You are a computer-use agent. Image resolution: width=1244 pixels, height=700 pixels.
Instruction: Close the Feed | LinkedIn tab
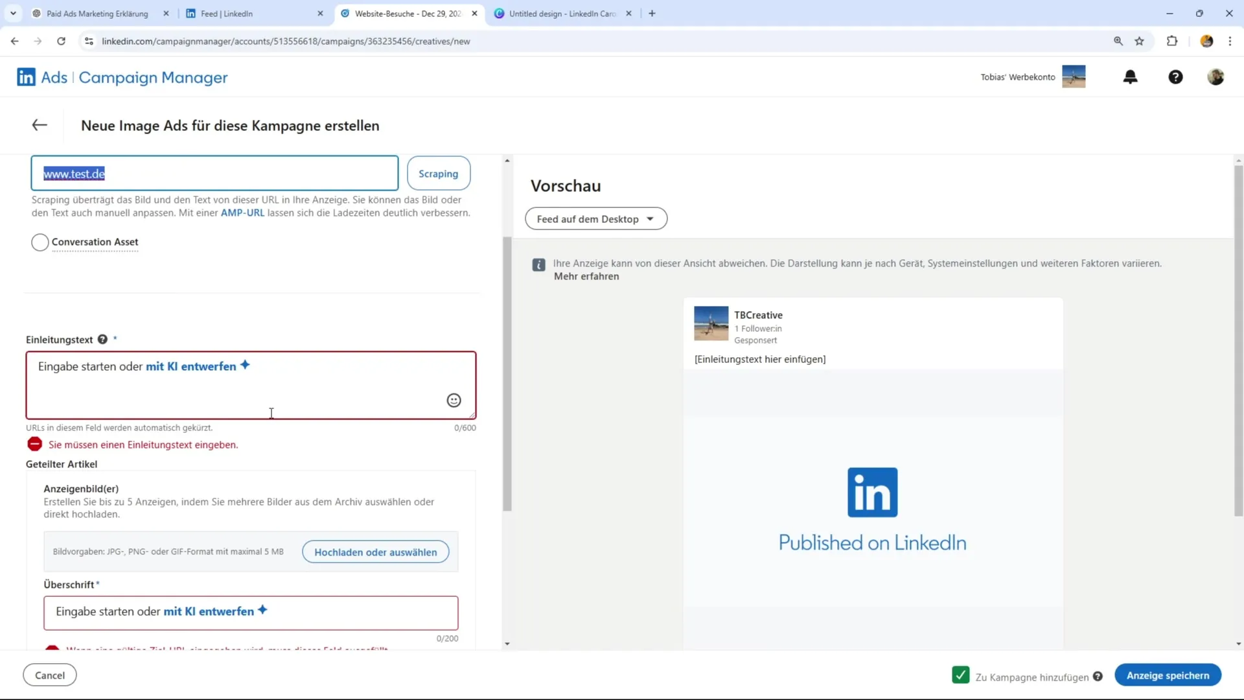click(x=320, y=13)
